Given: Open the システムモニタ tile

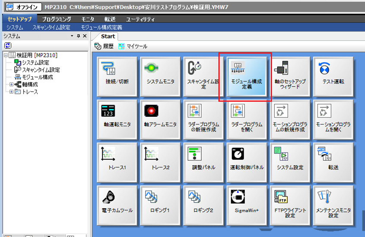Looking at the screenshot, I should (x=160, y=76).
